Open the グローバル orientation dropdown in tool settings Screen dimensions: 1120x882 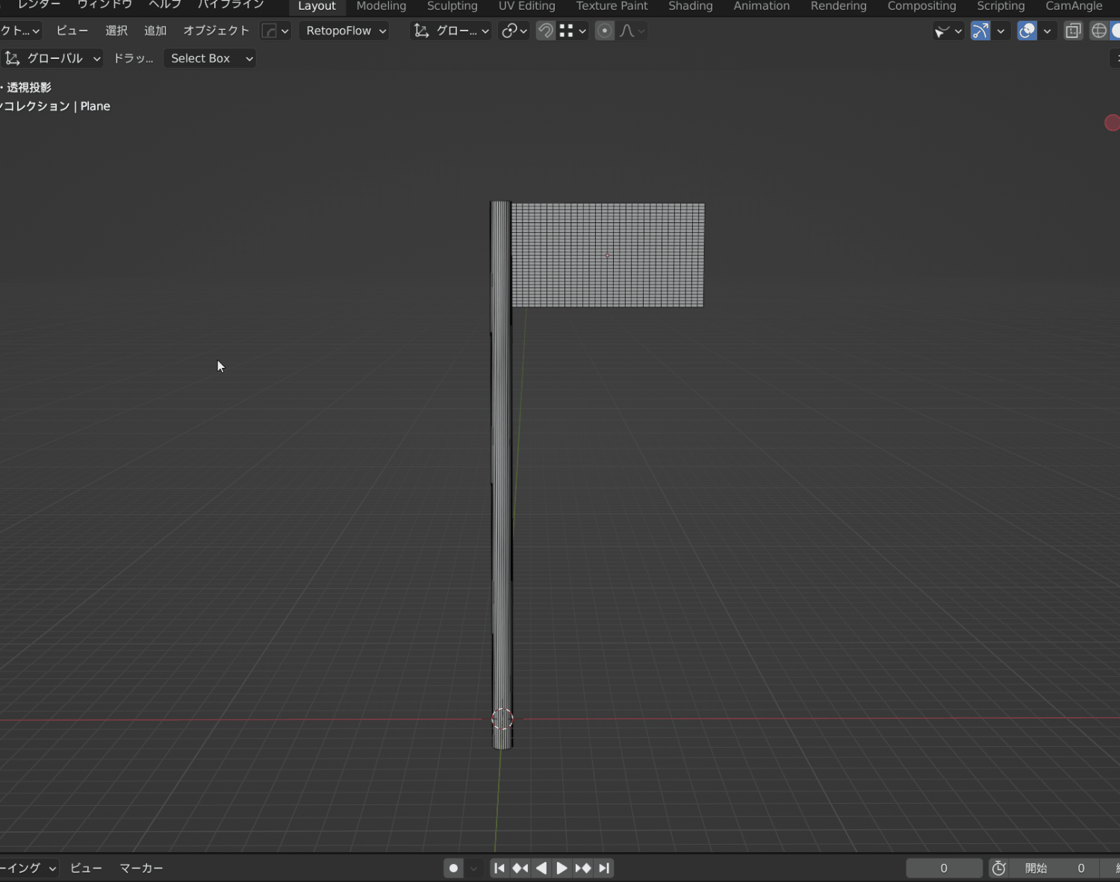52,58
